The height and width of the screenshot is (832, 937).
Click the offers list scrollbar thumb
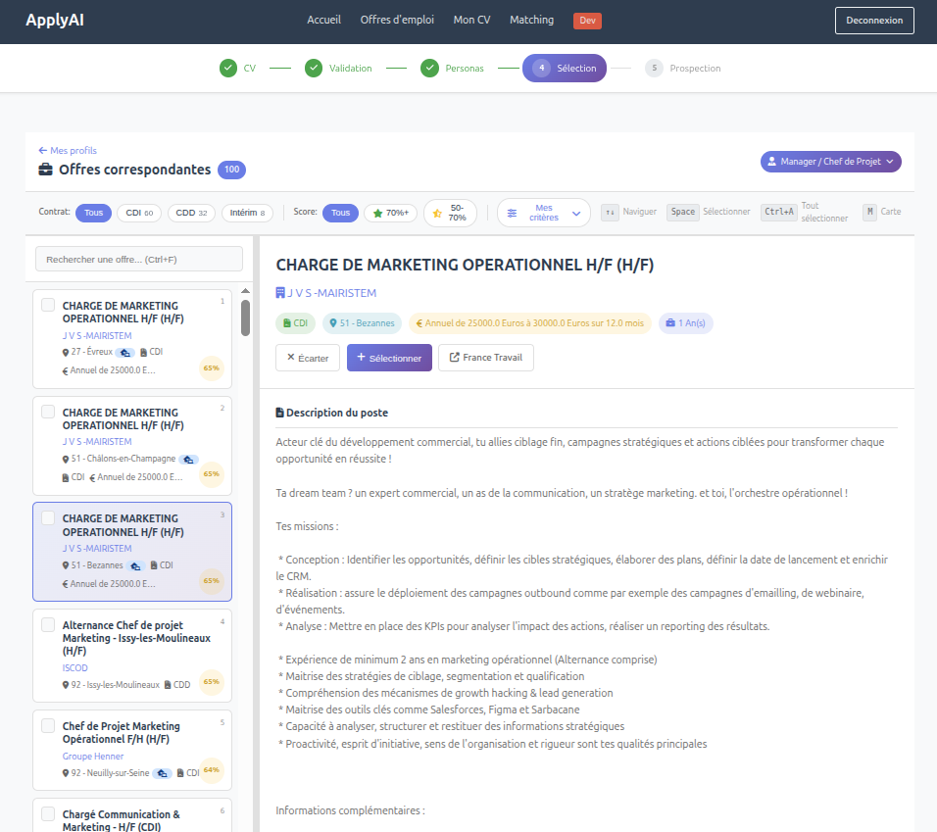tap(245, 318)
